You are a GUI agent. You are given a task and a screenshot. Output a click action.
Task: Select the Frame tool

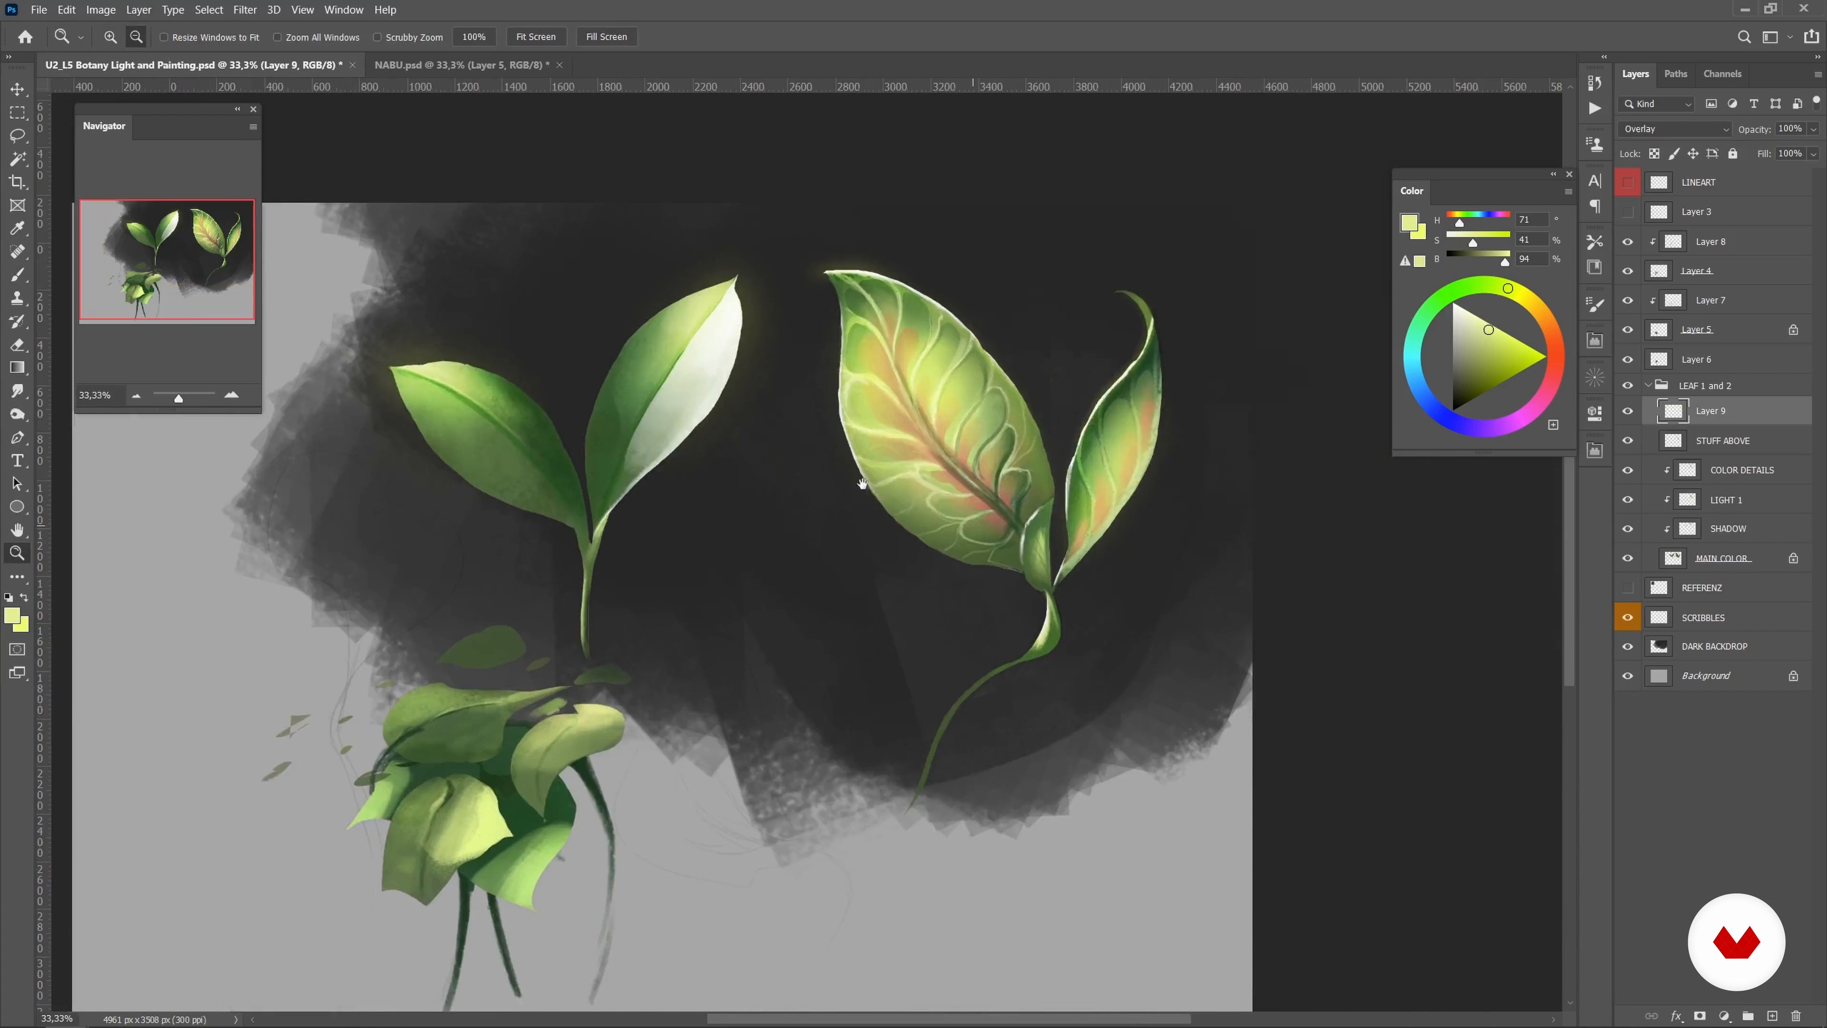coord(17,206)
